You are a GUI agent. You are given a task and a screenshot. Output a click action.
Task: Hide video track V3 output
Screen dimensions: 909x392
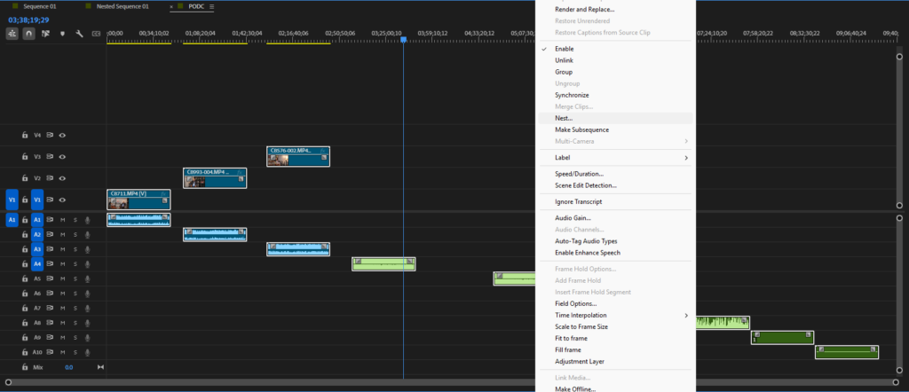tap(62, 156)
